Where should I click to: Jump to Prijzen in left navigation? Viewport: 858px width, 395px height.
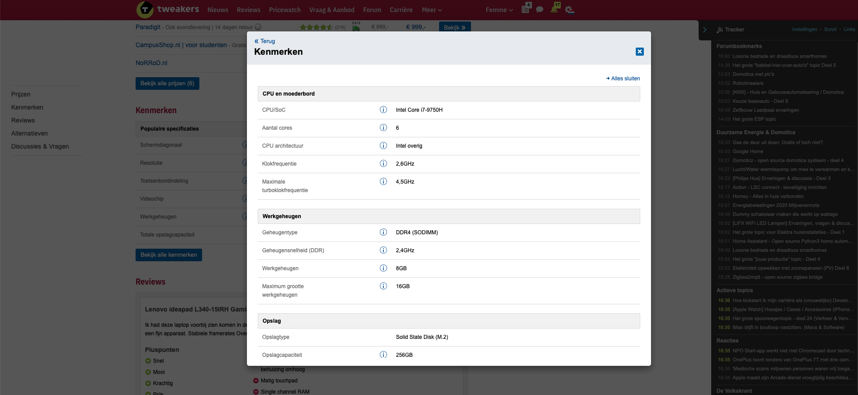tap(21, 94)
